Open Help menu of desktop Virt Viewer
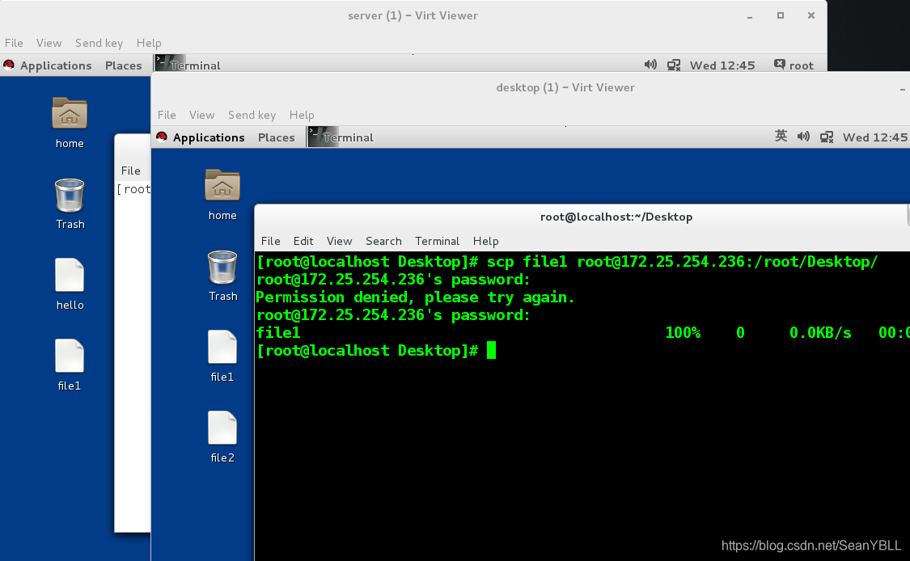The width and height of the screenshot is (910, 561). pos(302,115)
